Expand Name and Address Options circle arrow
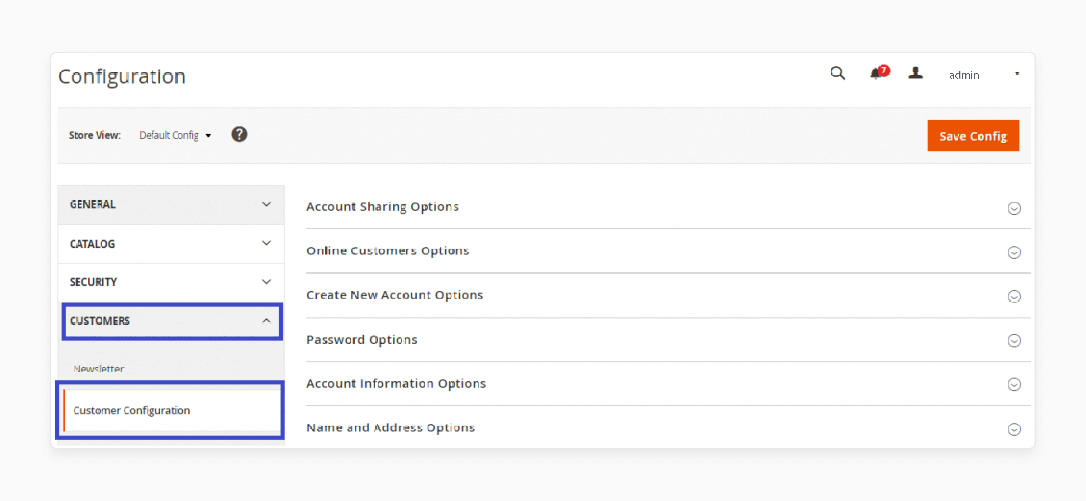The width and height of the screenshot is (1086, 501). click(1014, 429)
